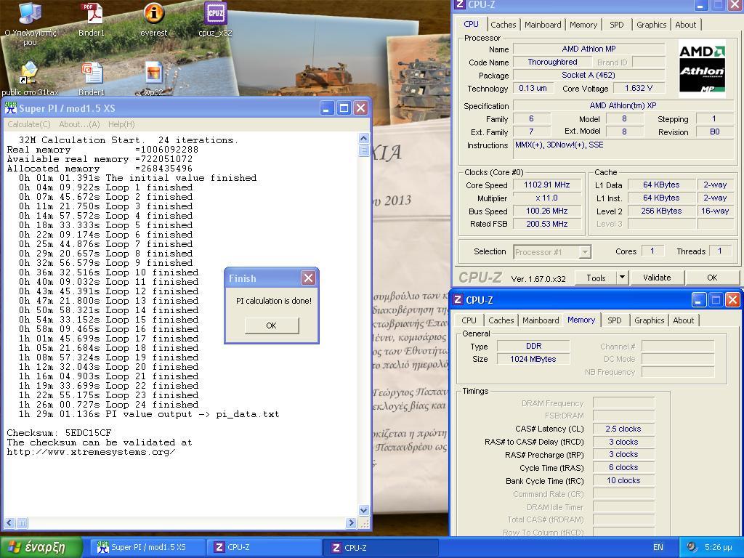The width and height of the screenshot is (744, 558).
Task: Click the Validate button in CPU-Z
Action: tap(657, 278)
